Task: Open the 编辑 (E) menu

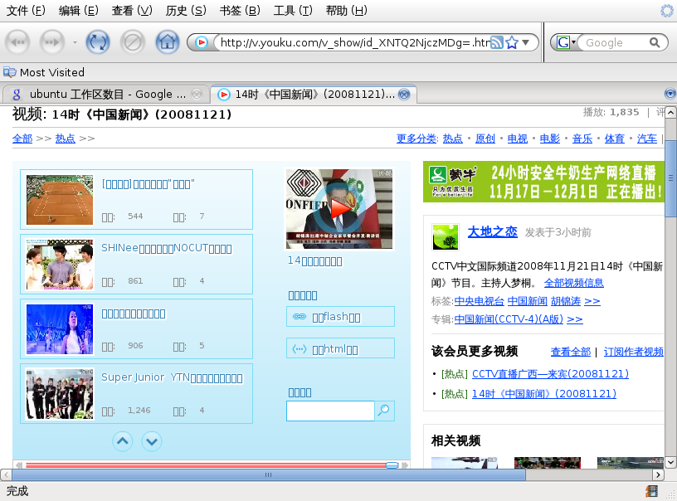Action: [78, 10]
